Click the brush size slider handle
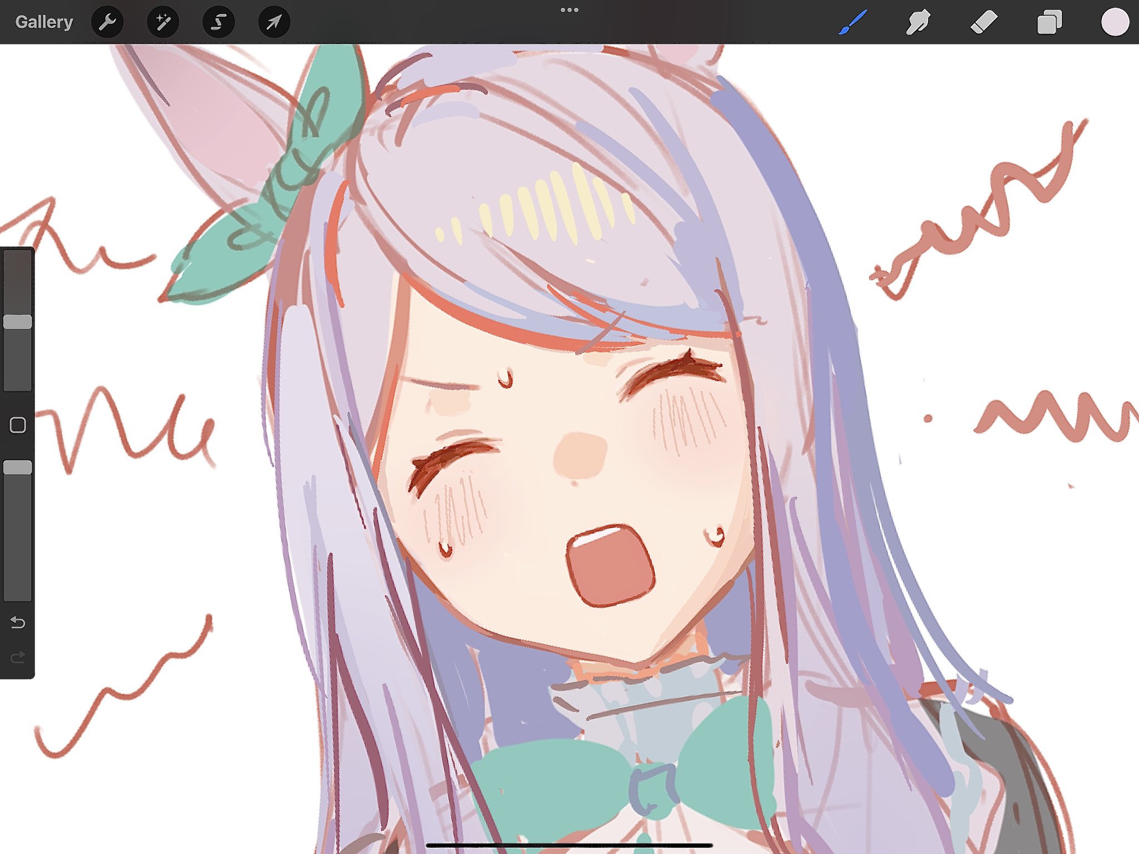The image size is (1139, 854). coord(18,322)
